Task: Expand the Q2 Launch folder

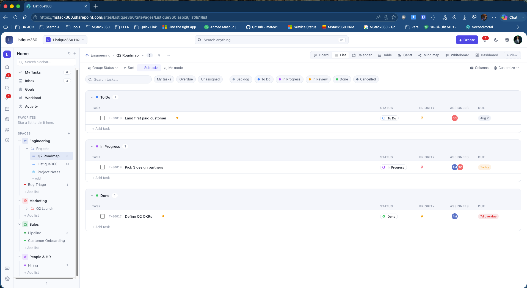Action: 27,209
